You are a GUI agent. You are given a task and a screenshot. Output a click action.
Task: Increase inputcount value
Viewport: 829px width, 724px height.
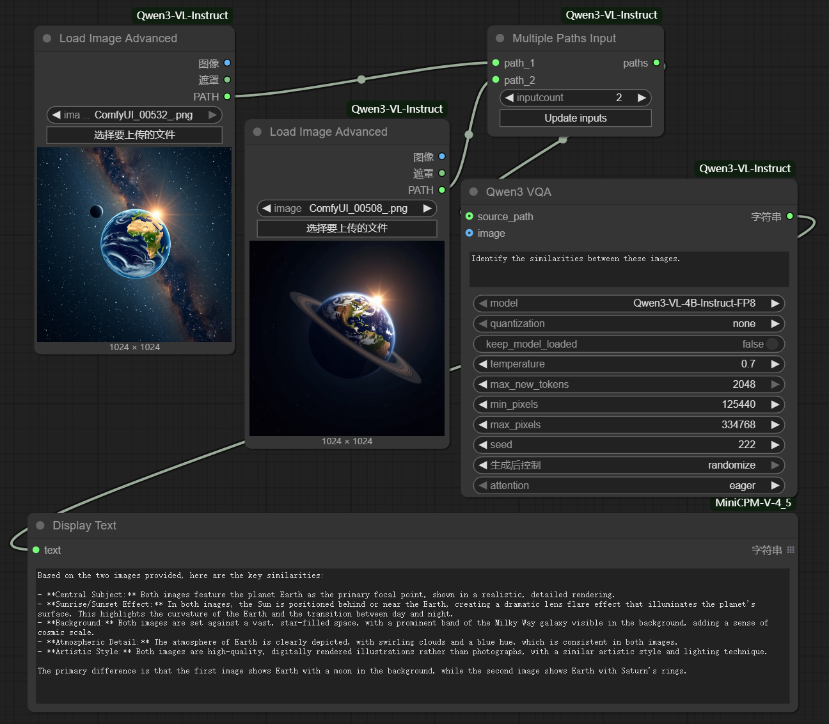point(642,97)
